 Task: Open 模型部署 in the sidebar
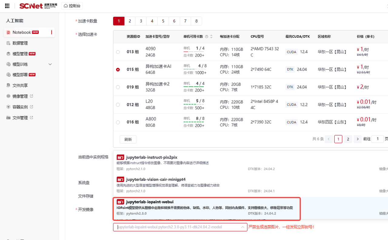(x=20, y=75)
